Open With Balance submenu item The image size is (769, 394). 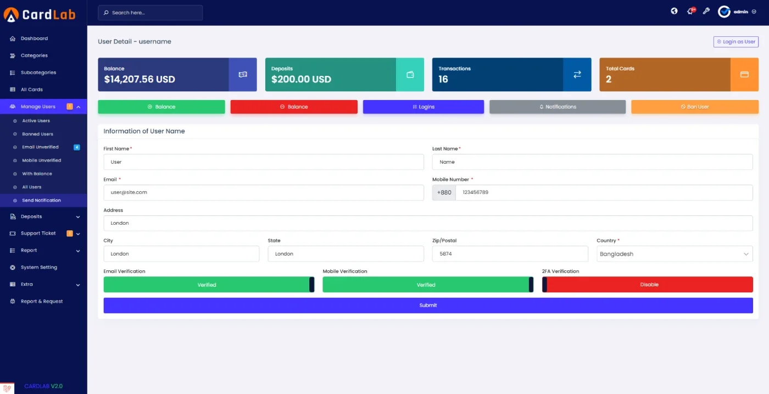pyautogui.click(x=43, y=174)
